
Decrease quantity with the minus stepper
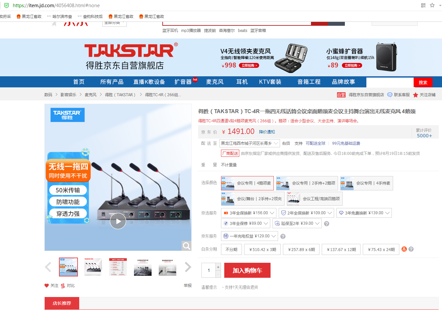click(218, 274)
